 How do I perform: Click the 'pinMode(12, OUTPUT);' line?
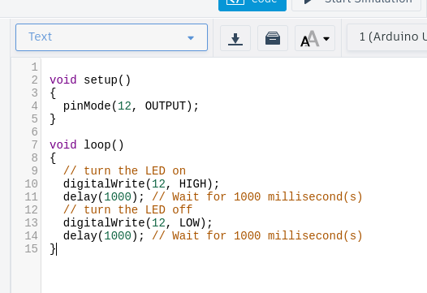pyautogui.click(x=131, y=106)
